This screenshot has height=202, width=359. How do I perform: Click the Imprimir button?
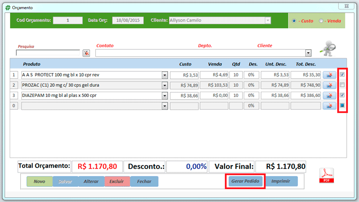coord(281,181)
